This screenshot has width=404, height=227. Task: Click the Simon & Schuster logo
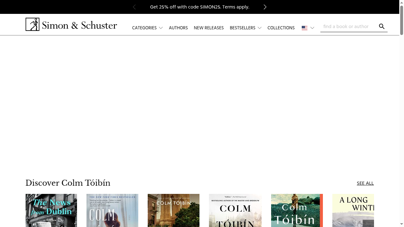71,24
